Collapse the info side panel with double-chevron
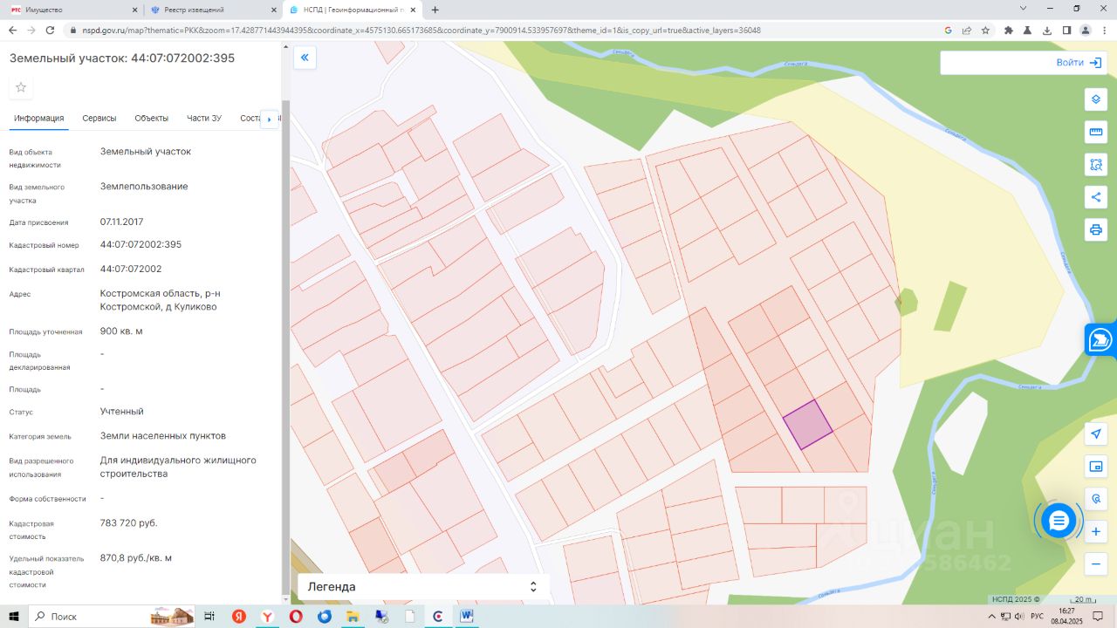Screen dimensions: 1117x628 pyautogui.click(x=305, y=58)
